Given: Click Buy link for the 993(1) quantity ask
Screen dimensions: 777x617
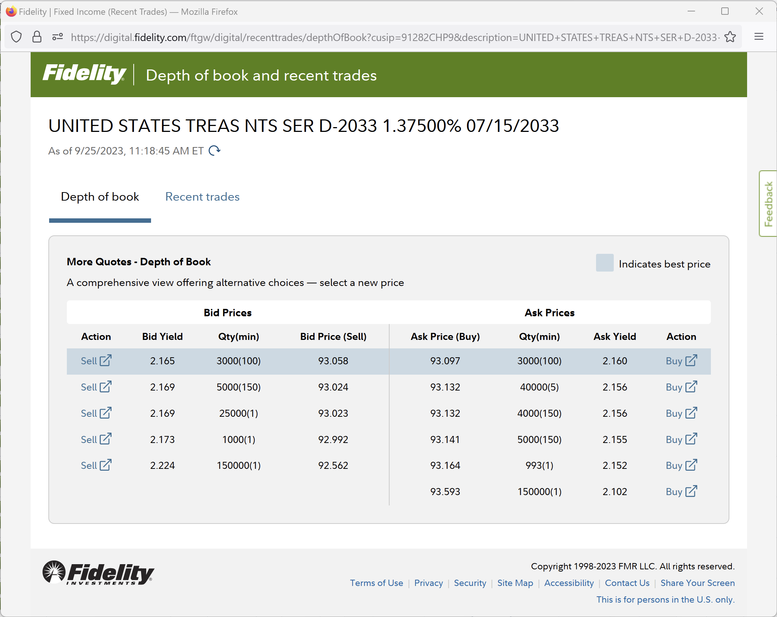Looking at the screenshot, I should pos(674,466).
